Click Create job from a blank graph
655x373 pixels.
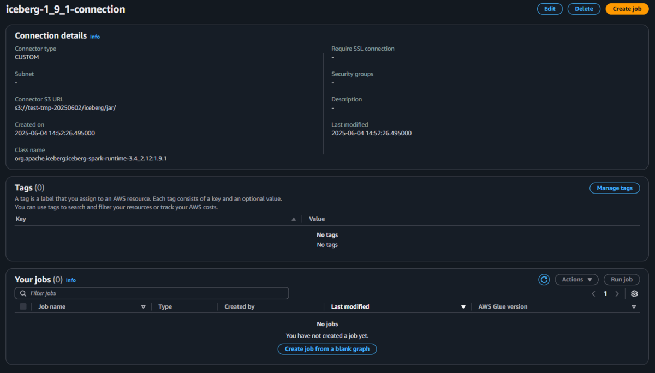pos(327,349)
